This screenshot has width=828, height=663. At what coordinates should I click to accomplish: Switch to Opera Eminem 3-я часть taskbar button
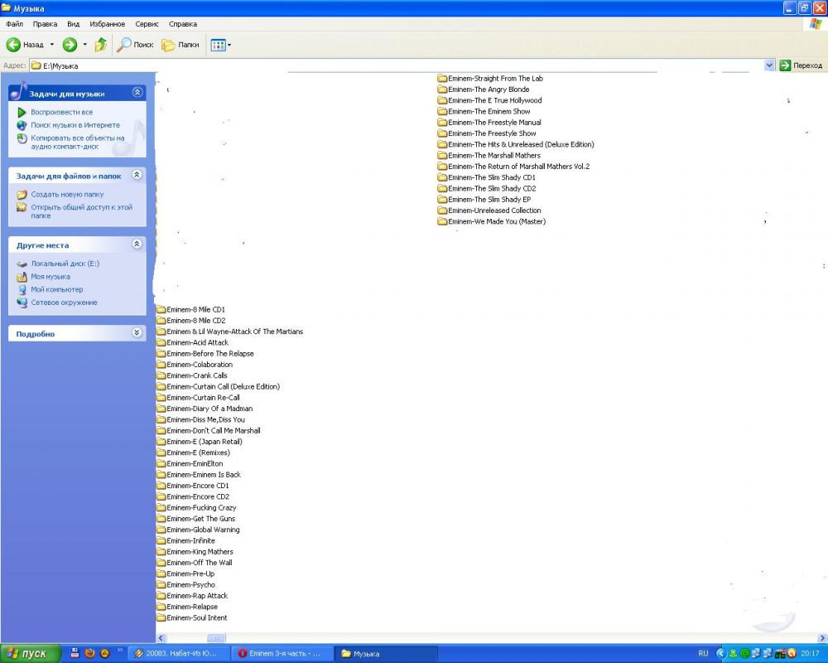[281, 654]
